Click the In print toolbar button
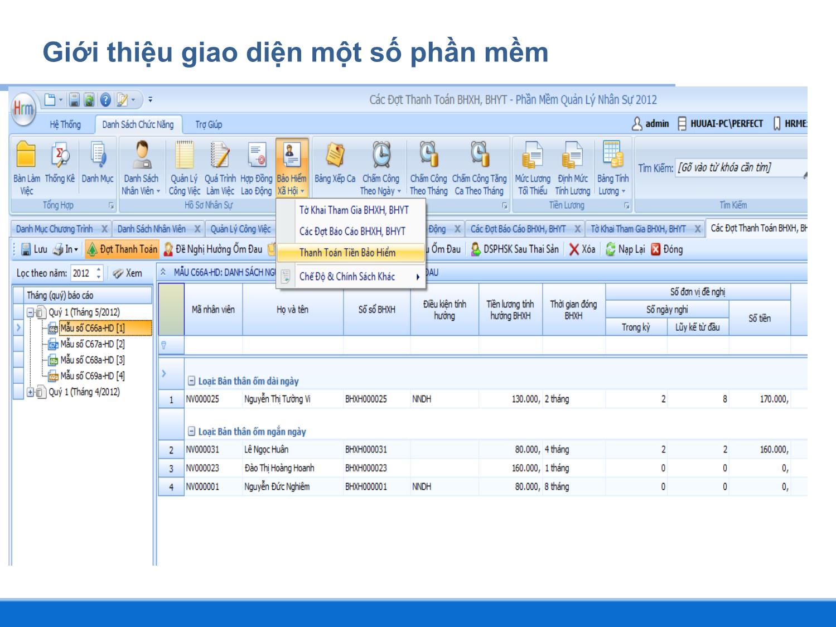836x627 pixels. point(66,249)
